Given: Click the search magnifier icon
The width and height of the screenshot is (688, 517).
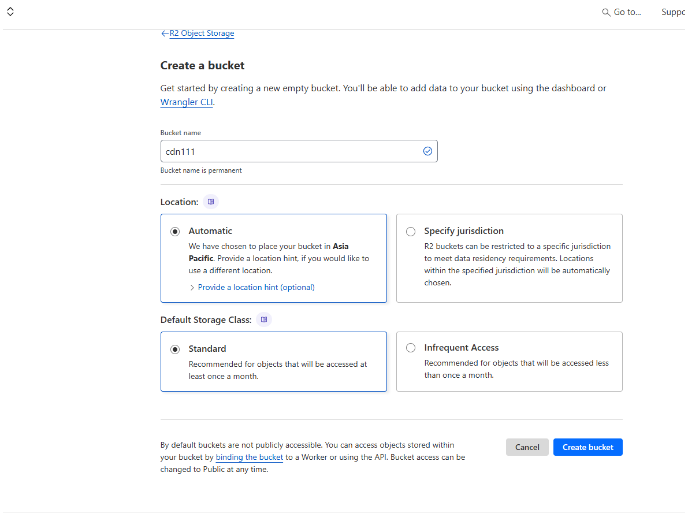Looking at the screenshot, I should coord(606,12).
